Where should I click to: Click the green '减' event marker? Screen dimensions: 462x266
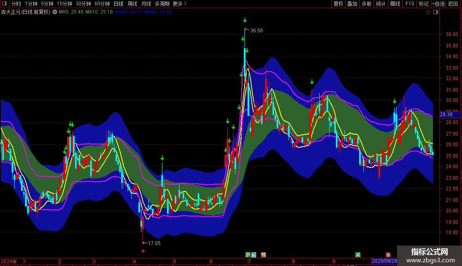point(358,255)
